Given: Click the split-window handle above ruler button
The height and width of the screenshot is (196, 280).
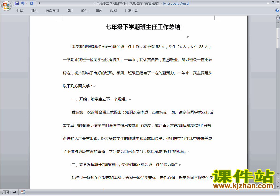Looking at the screenshot, I should click(278, 16).
